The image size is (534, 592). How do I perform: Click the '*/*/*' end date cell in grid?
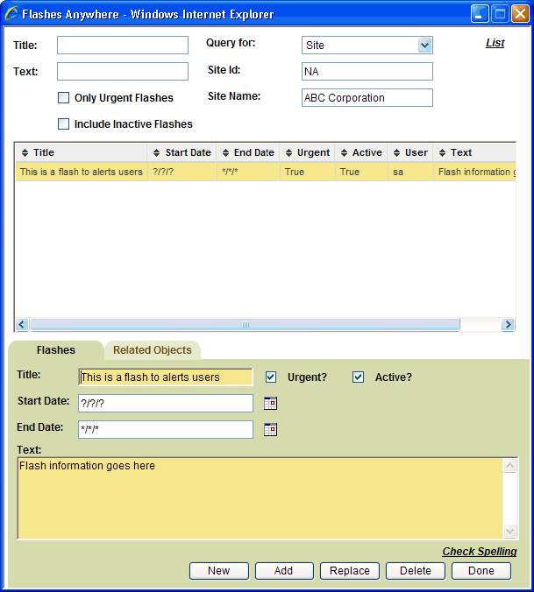tap(248, 172)
